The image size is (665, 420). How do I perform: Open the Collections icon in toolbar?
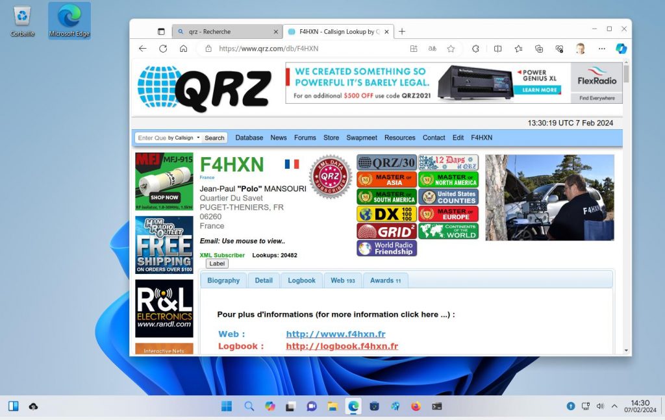(539, 49)
